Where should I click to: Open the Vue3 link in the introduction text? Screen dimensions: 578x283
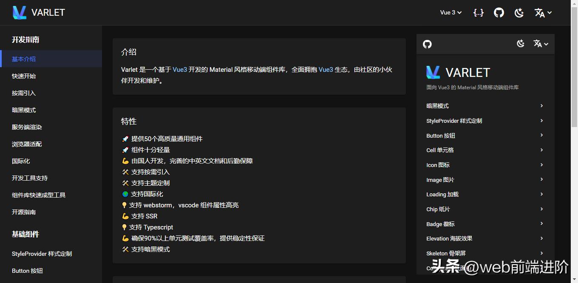[x=180, y=69]
